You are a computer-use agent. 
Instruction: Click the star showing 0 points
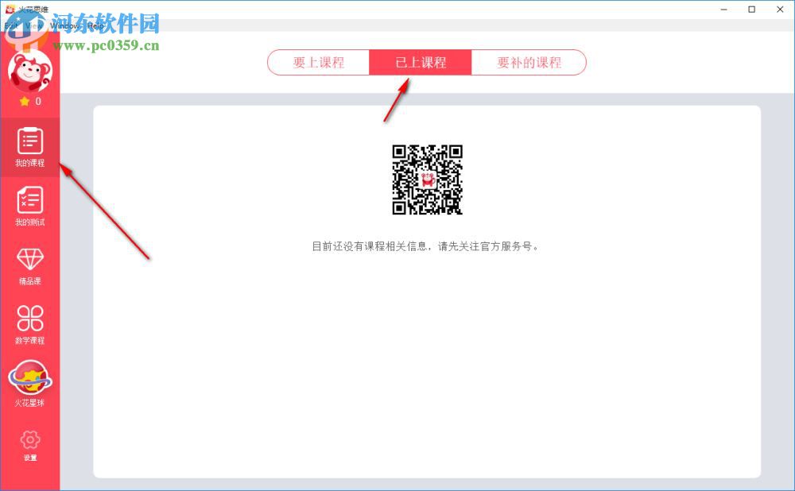pos(30,102)
